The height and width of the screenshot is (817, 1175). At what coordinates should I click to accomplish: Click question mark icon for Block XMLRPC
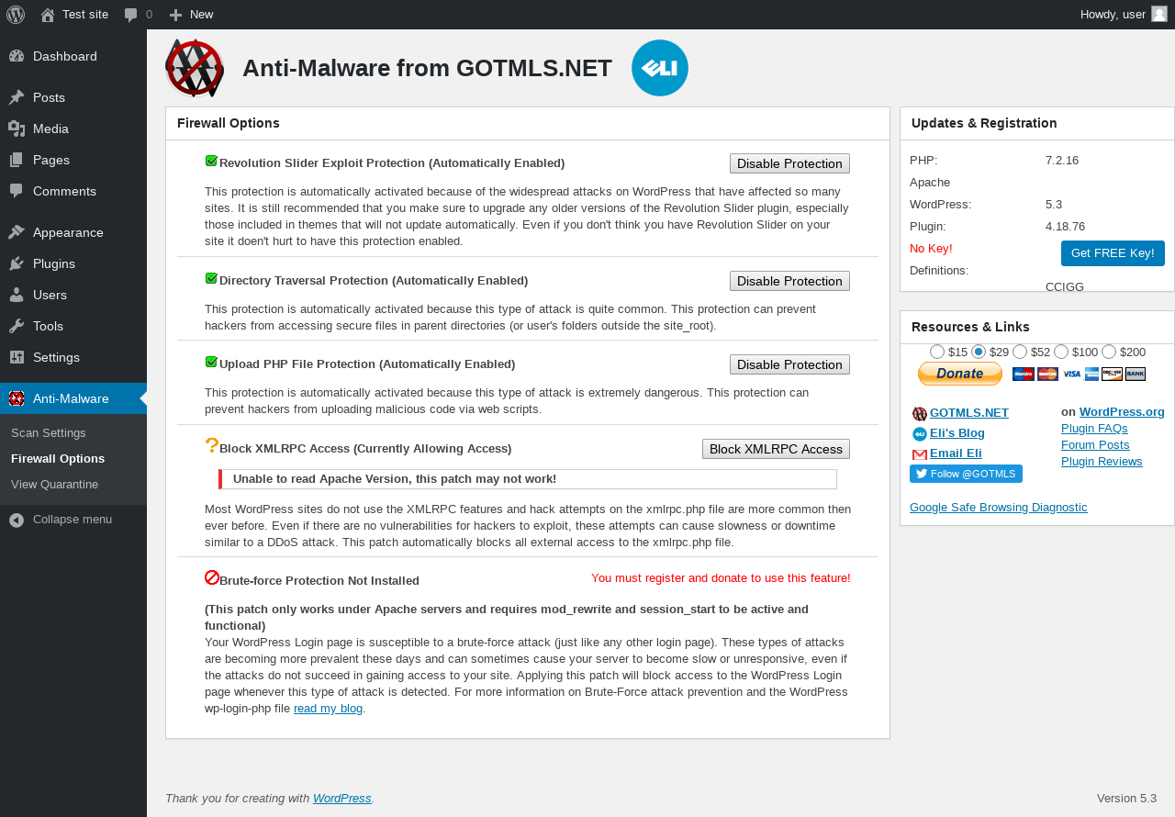[211, 446]
